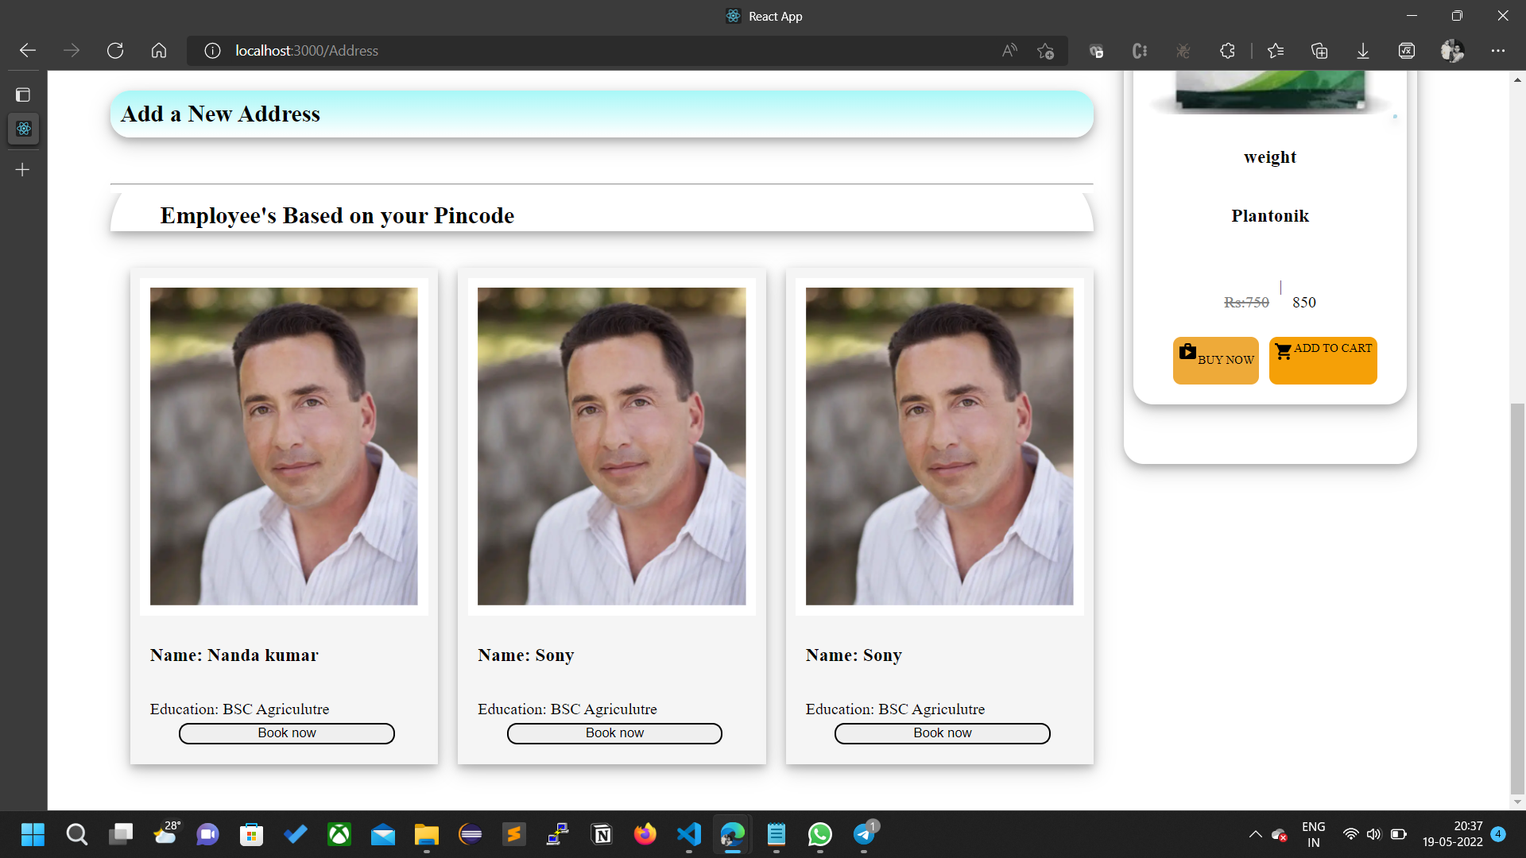Click BUY NOW for Plantonik
The image size is (1526, 858).
pyautogui.click(x=1215, y=360)
